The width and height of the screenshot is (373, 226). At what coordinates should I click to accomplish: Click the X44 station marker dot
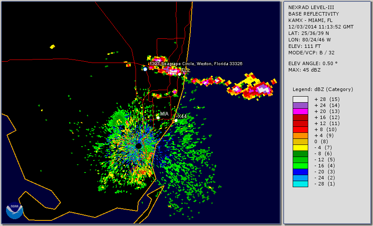176,120
